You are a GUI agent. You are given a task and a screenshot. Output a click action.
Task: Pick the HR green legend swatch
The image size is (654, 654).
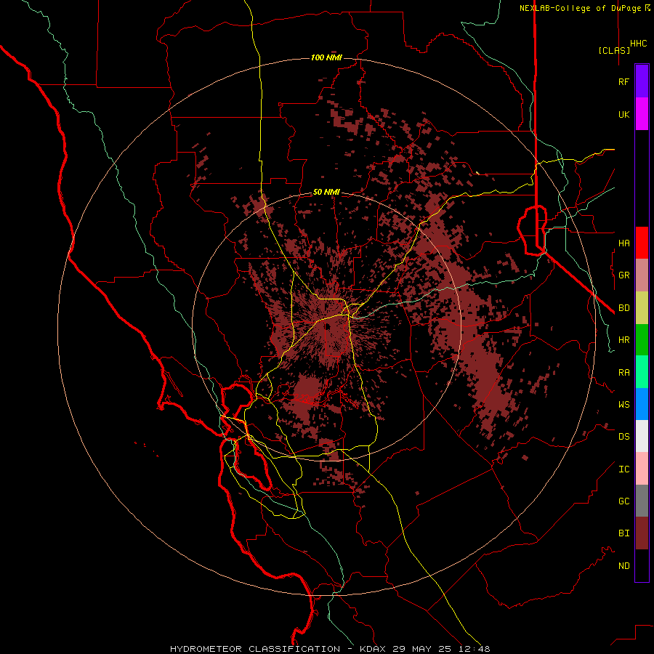642,340
